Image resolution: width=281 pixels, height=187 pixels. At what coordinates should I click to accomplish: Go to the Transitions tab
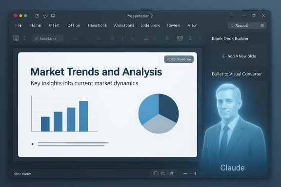pos(97,25)
